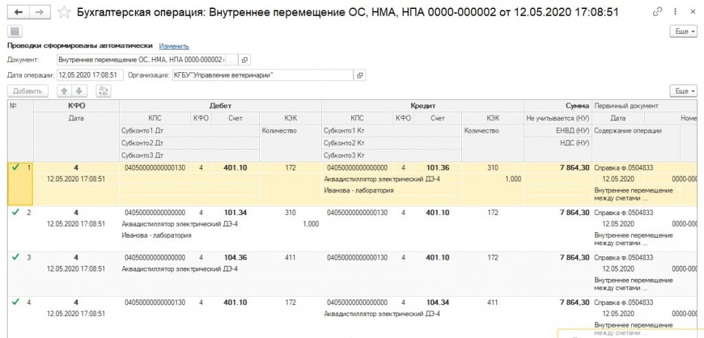
Task: Click the Дебет column header
Action: (220, 106)
